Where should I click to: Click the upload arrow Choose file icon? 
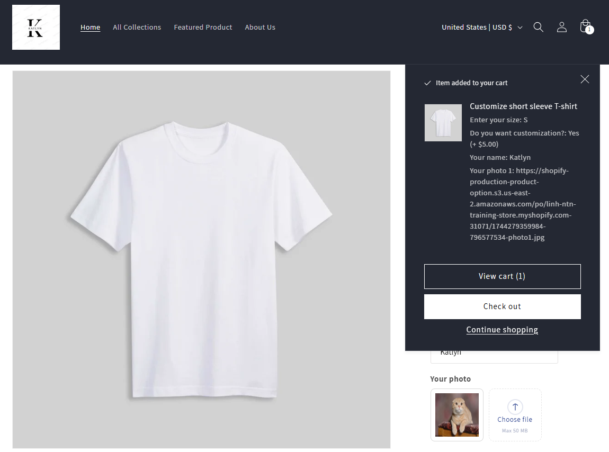click(515, 407)
